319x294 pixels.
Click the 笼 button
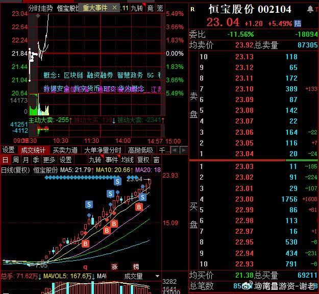(160, 8)
